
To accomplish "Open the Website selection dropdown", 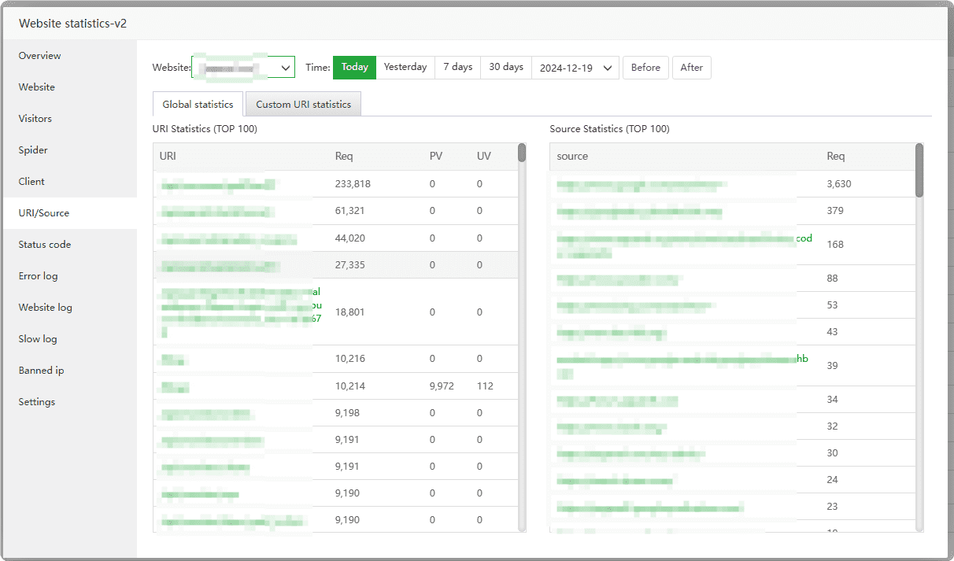I will tap(243, 68).
